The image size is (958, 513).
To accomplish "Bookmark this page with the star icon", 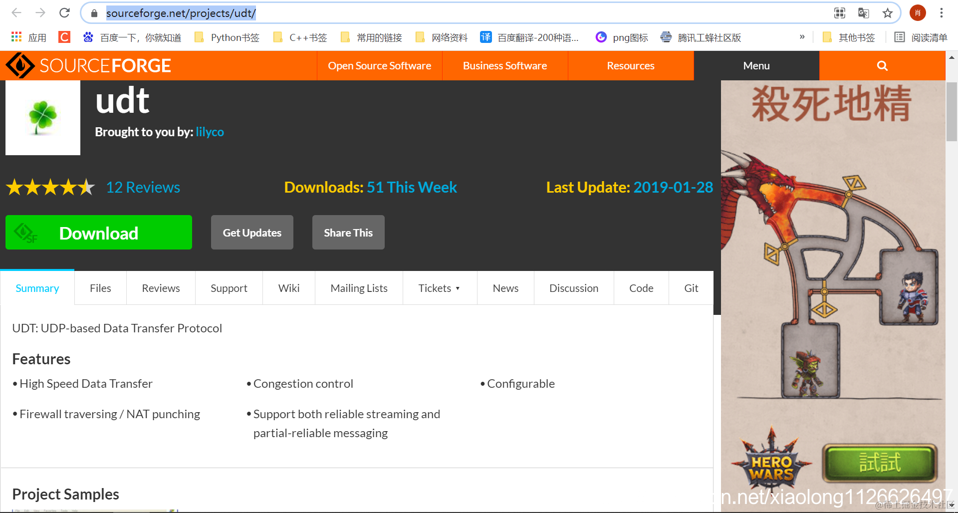I will pyautogui.click(x=887, y=13).
